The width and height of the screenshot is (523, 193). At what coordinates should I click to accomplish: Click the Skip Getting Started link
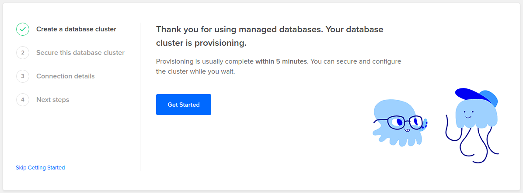click(x=40, y=167)
